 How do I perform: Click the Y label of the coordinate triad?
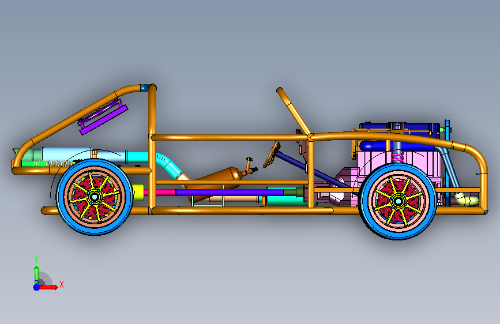[x=36, y=259]
